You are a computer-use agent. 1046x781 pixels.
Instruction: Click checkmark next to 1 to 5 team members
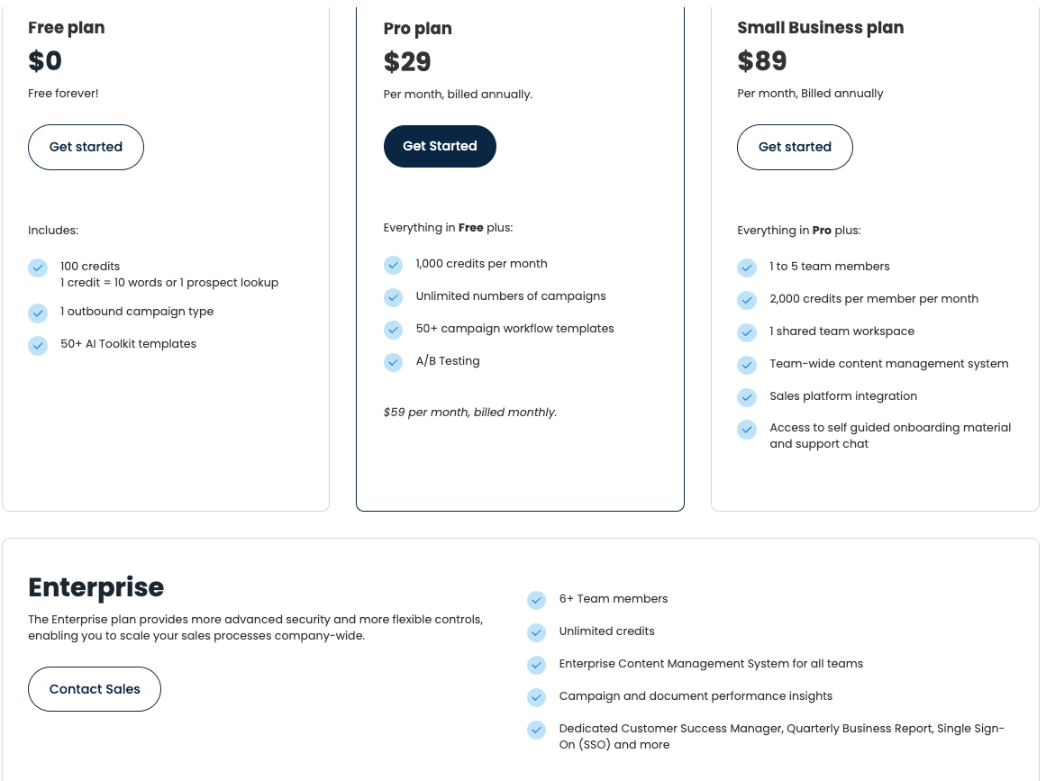click(x=747, y=268)
